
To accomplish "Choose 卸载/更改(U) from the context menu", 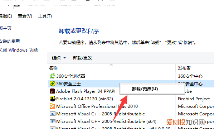I will 152,89.
